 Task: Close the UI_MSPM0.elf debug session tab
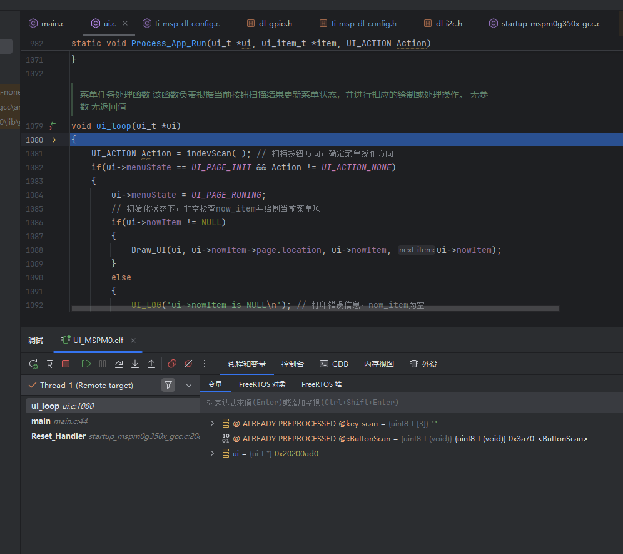[x=133, y=341]
